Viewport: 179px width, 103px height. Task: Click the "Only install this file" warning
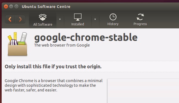tap(53, 66)
